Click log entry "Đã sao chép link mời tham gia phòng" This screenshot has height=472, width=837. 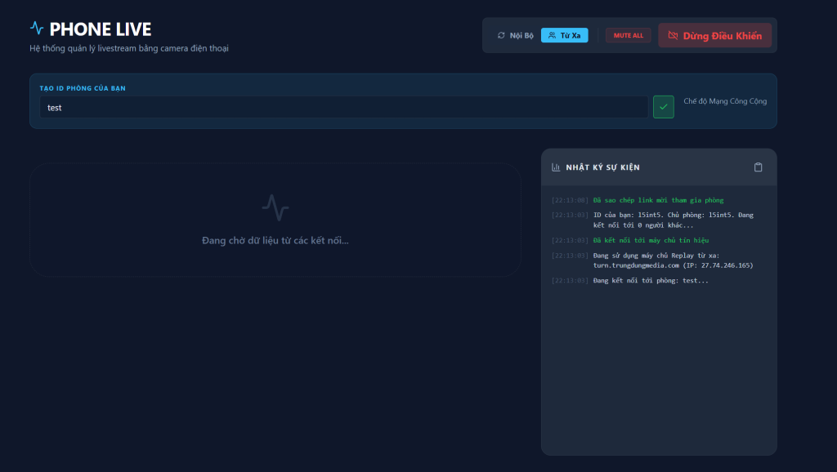click(658, 200)
